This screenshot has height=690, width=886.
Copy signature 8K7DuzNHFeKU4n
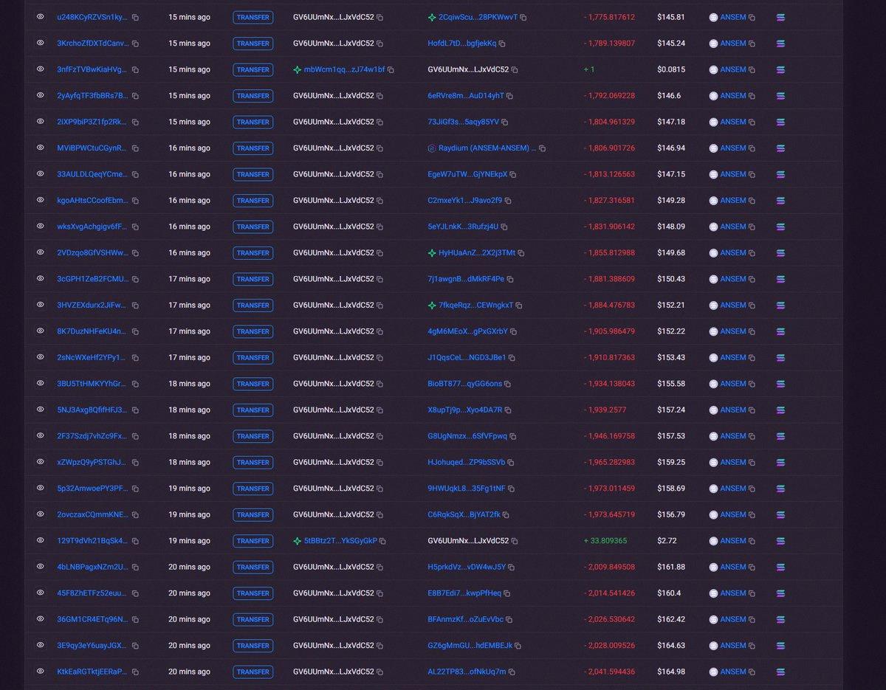pyautogui.click(x=135, y=331)
